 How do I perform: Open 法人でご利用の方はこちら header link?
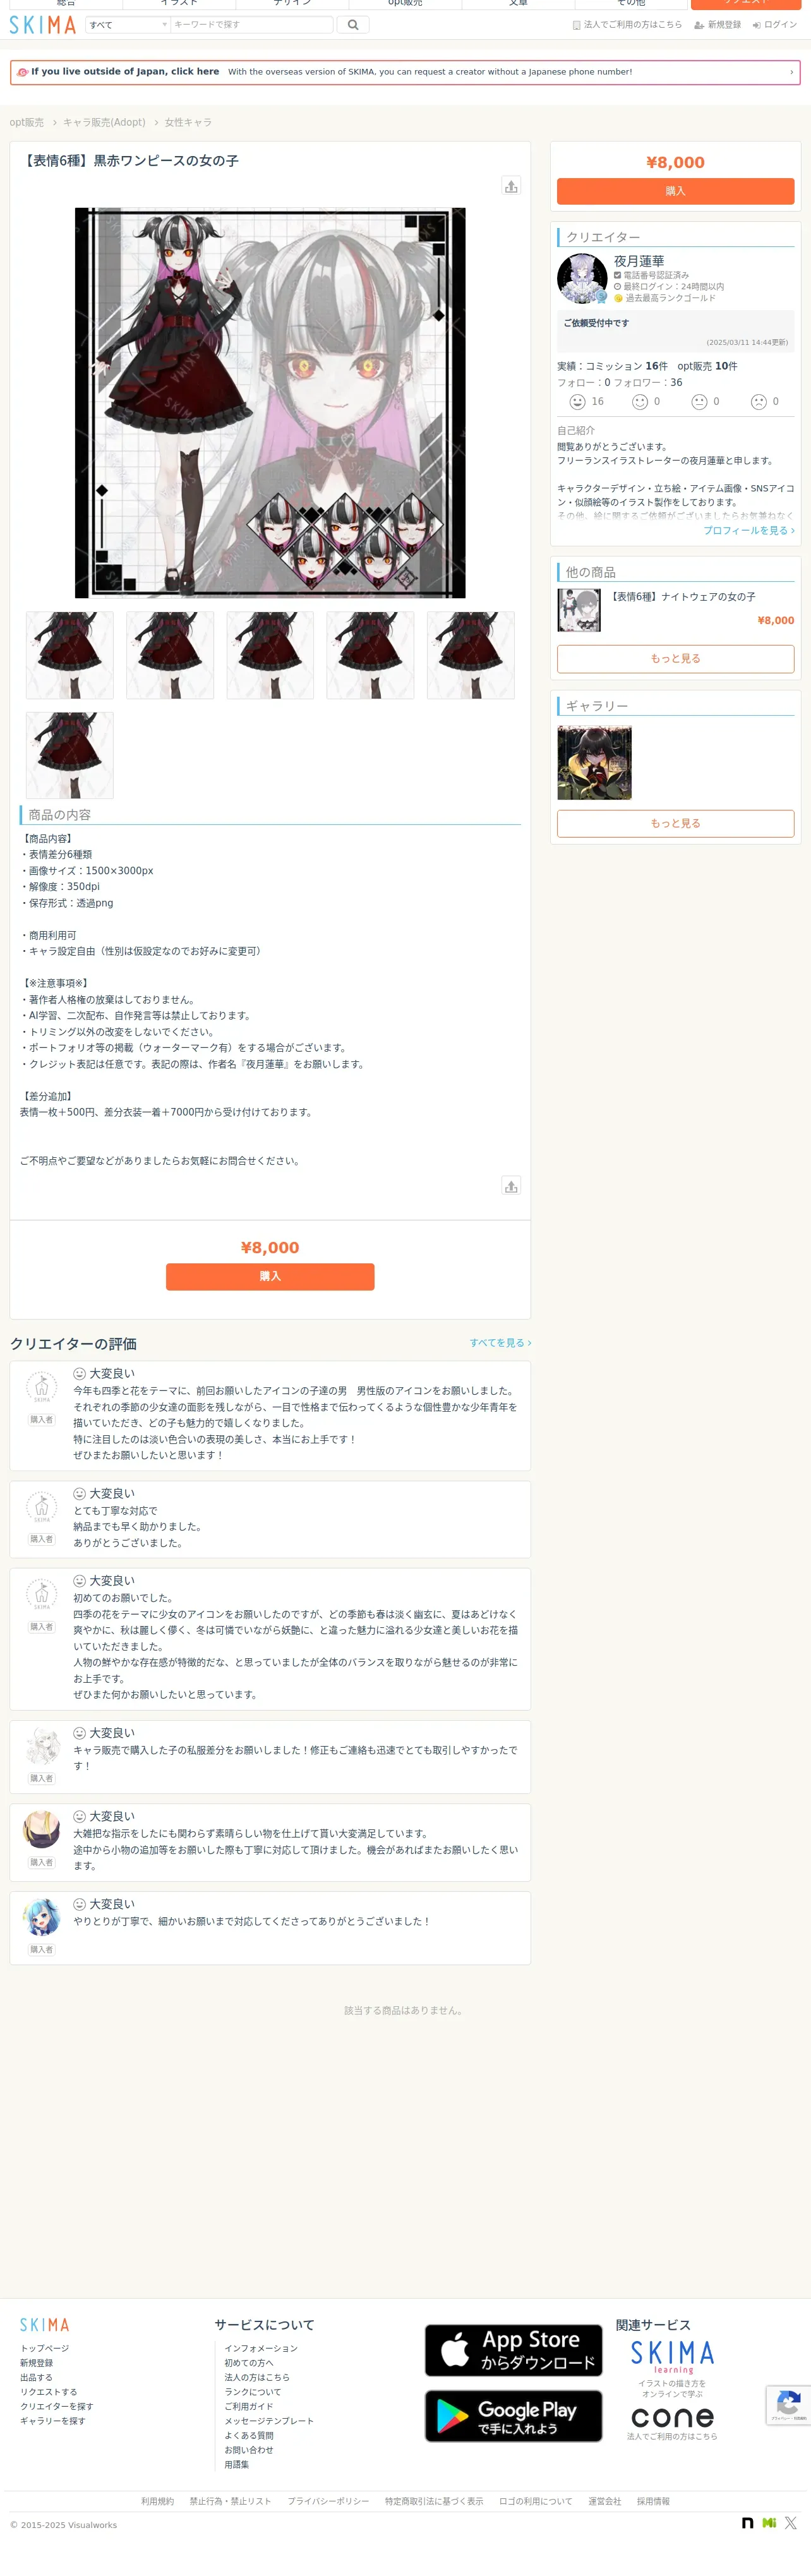coord(627,25)
